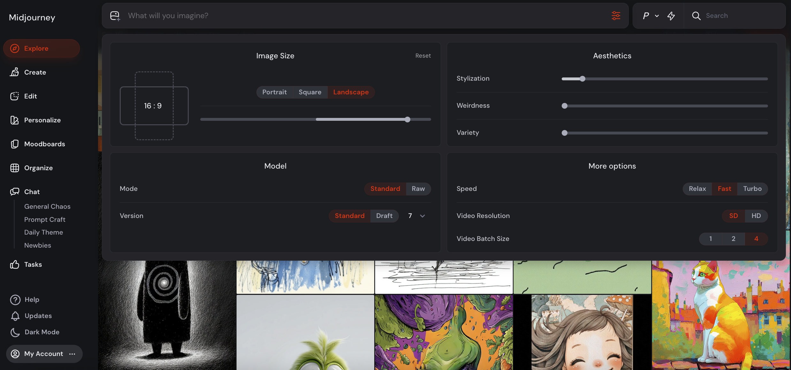Open the P personalization dropdown arrow
This screenshot has width=791, height=370.
pos(657,16)
